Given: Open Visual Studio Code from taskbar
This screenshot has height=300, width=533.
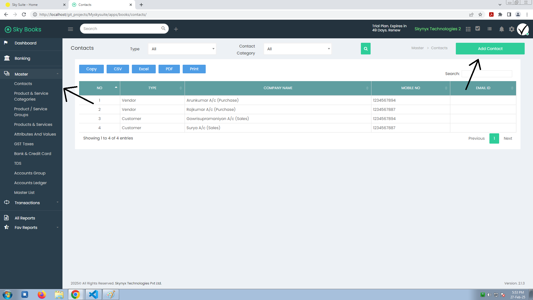Looking at the screenshot, I should (93, 294).
